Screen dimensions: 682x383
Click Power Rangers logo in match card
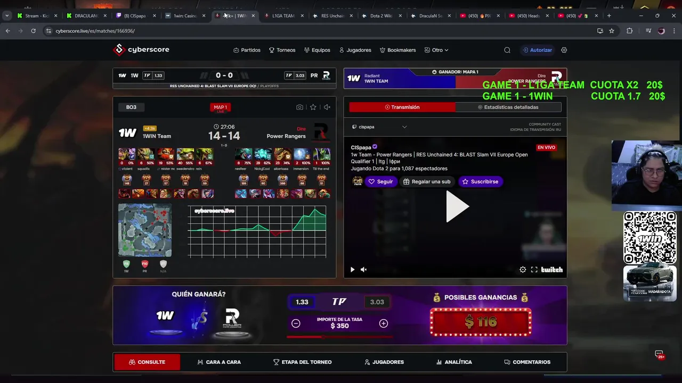(321, 132)
